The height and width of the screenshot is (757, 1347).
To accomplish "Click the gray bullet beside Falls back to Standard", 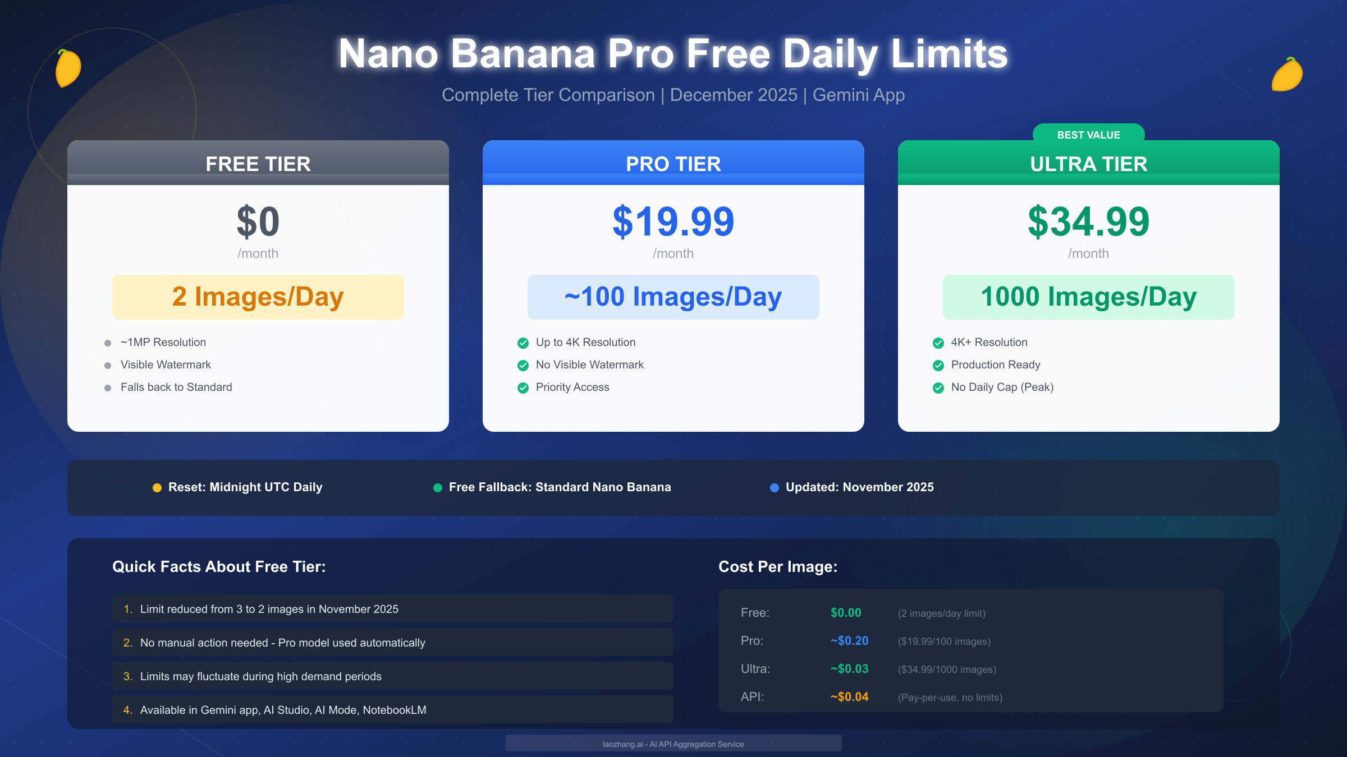I will [x=108, y=388].
